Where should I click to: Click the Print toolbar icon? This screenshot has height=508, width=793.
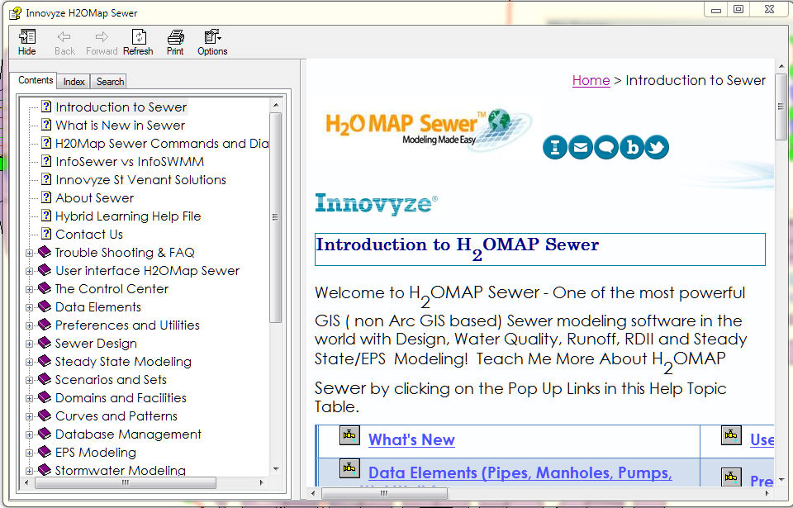175,42
